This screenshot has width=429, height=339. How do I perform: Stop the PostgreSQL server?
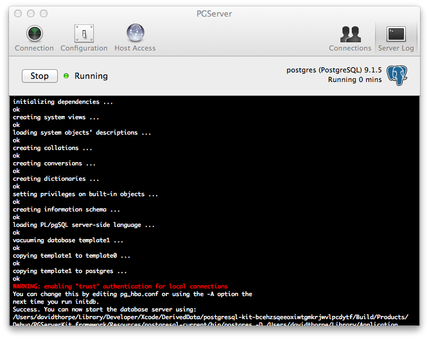[x=40, y=76]
